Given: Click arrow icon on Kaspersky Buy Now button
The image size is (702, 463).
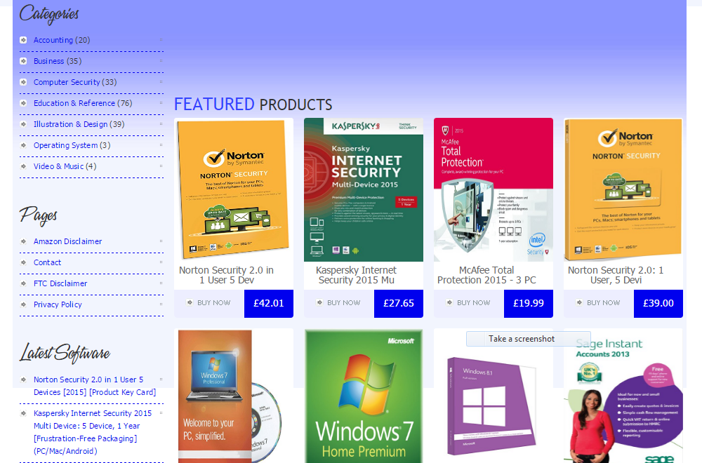Looking at the screenshot, I should click(x=320, y=303).
